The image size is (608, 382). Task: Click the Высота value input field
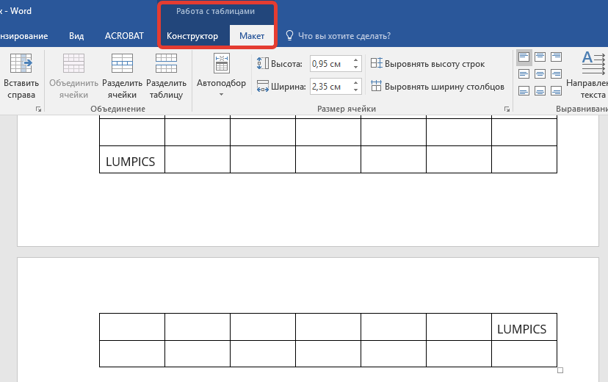point(330,64)
